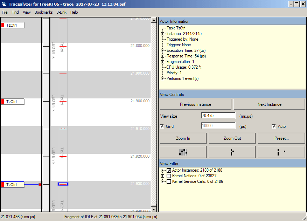Click the Tracealyzer app icon in title bar
This screenshot has height=221, width=307.
[x=4, y=4]
